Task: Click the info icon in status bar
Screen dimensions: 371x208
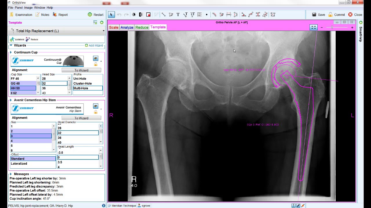Action: pyautogui.click(x=103, y=206)
